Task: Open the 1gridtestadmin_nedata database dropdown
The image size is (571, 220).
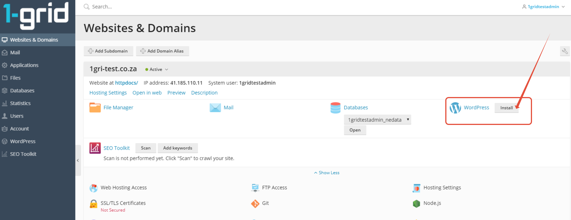Action: 377,120
